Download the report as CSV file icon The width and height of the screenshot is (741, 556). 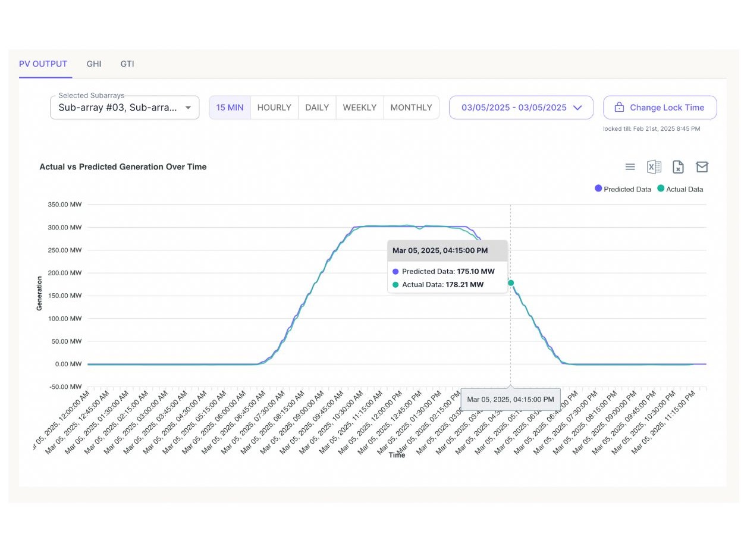coord(678,167)
